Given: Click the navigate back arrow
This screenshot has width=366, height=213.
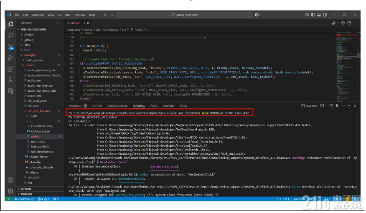Looking at the screenshot, I should 106,15.
